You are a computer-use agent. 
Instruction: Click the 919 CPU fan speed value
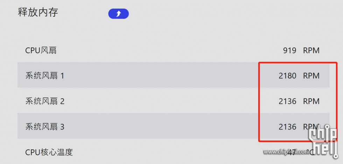coord(290,51)
